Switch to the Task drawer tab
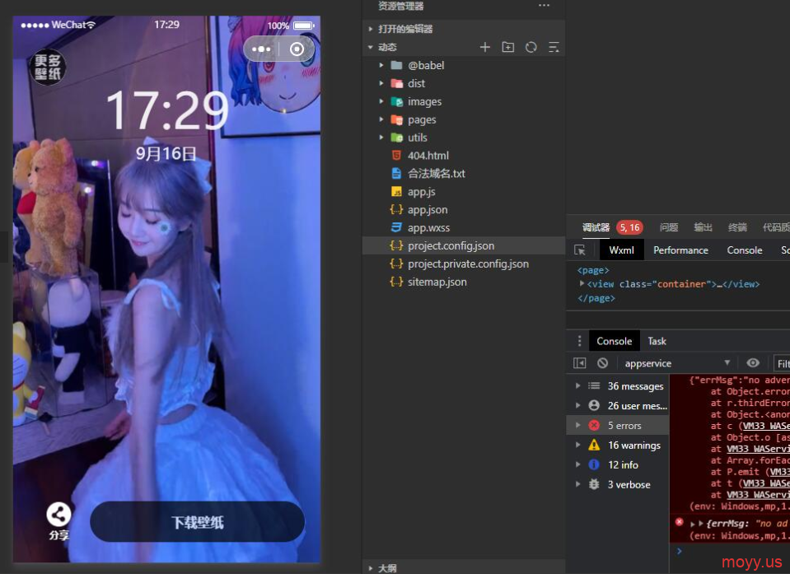790x574 pixels. point(657,341)
